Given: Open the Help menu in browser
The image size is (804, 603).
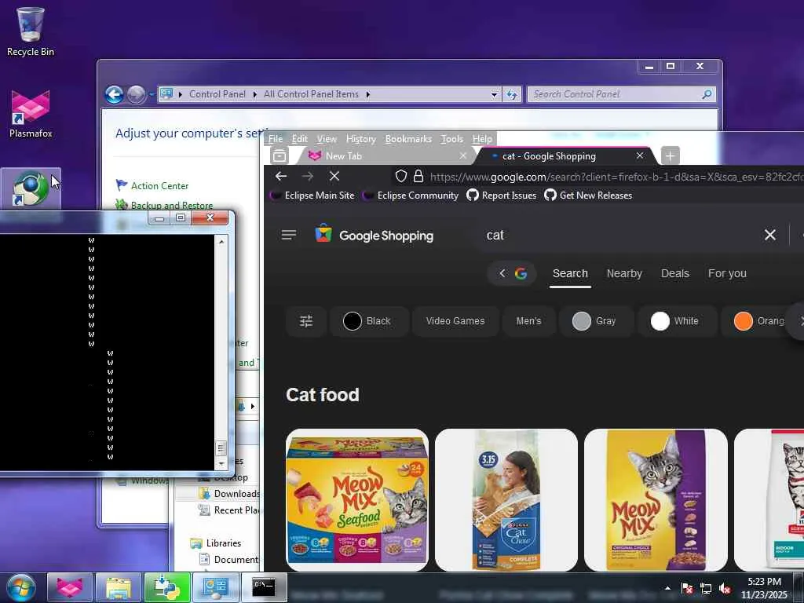Looking at the screenshot, I should (482, 139).
